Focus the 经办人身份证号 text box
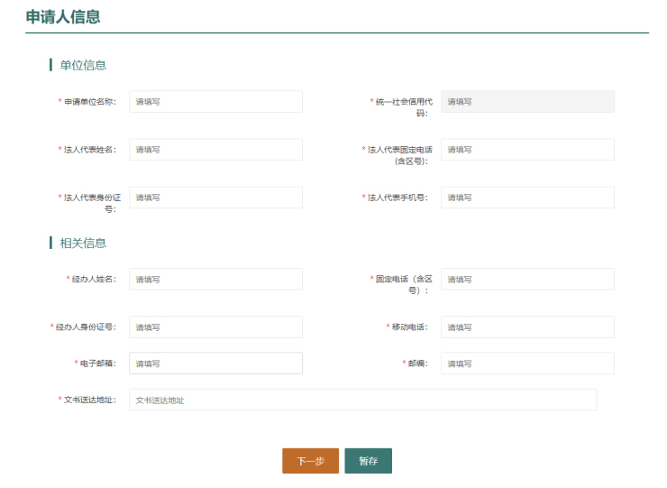The height and width of the screenshot is (488, 667). (x=215, y=327)
